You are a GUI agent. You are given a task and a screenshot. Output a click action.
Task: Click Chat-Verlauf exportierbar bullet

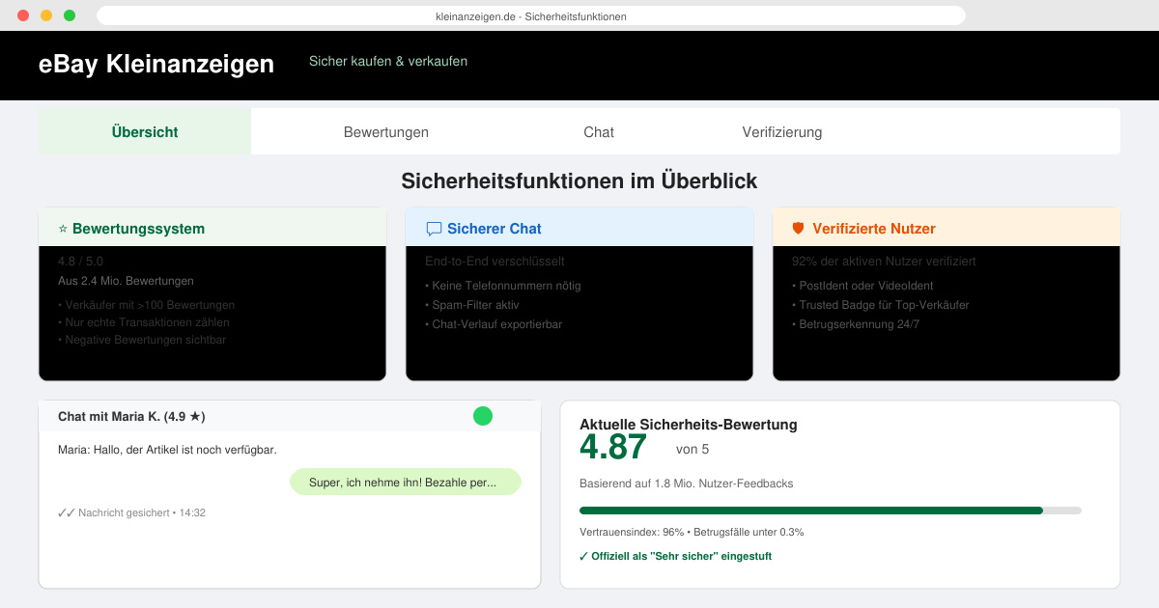point(494,324)
